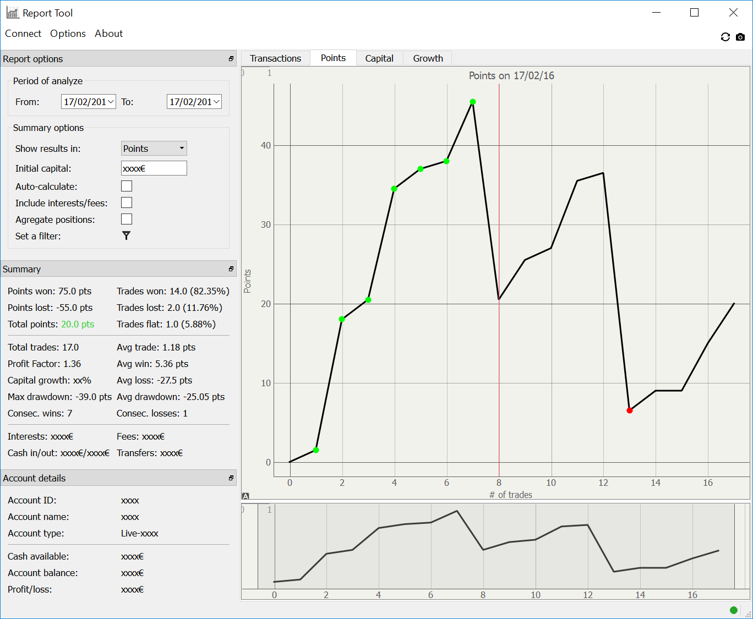Image resolution: width=753 pixels, height=619 pixels.
Task: Click the Transfers: xxxx€ text
Action: 150,453
